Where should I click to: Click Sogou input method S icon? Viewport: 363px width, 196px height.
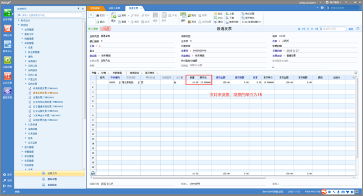[x=324, y=192]
